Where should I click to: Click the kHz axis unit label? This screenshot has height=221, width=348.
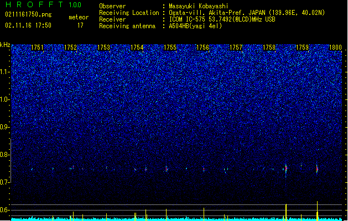5,45
